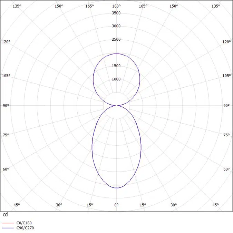Select the 3500 intensity ring label
Viewport: 233px width, 233px height.
[116, 13]
